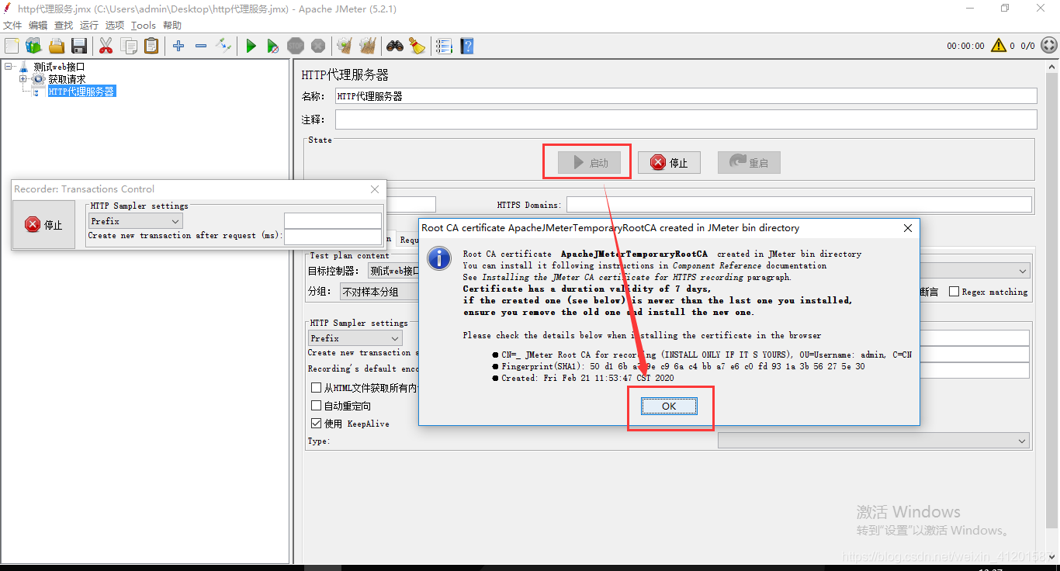Toggle the 自动重定向 checkbox

click(316, 406)
